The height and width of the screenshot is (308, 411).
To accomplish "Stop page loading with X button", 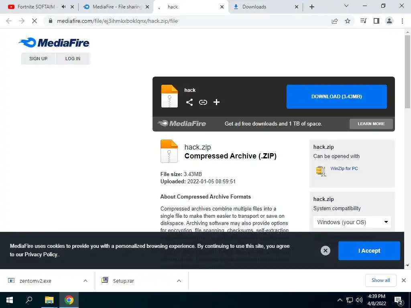I will pyautogui.click(x=35, y=21).
